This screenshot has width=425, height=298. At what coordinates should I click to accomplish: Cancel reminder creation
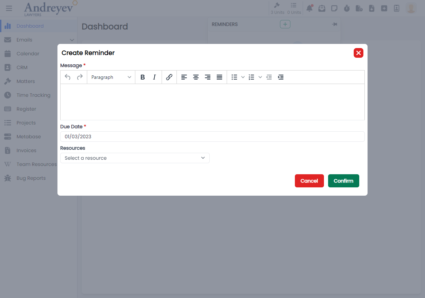[309, 181]
